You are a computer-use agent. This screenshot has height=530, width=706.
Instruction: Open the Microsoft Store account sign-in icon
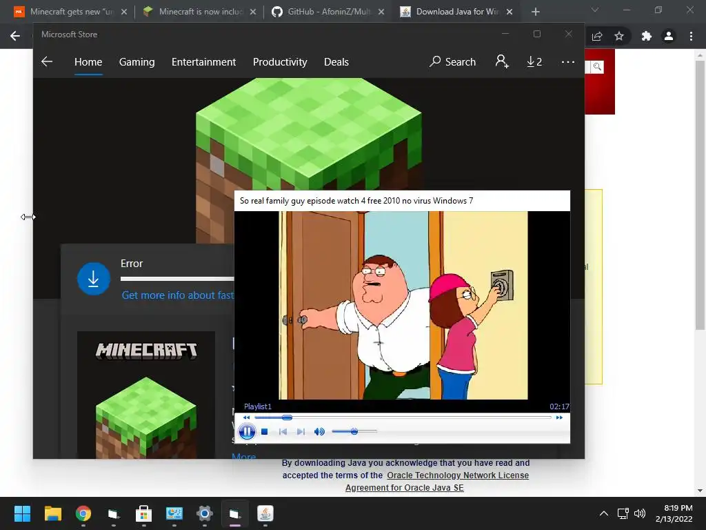click(x=502, y=61)
